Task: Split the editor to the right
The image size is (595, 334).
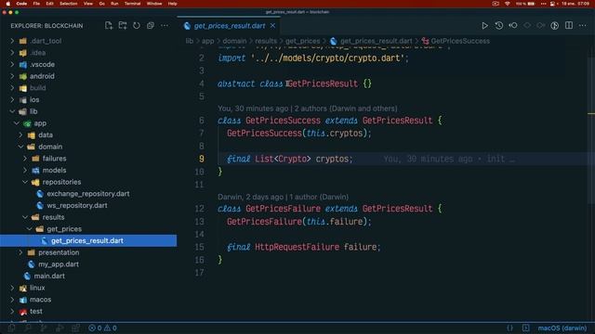Action: pos(568,25)
